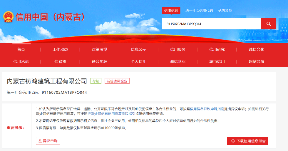Click the national emblem logo
This screenshot has height=151, width=288.
8,17
